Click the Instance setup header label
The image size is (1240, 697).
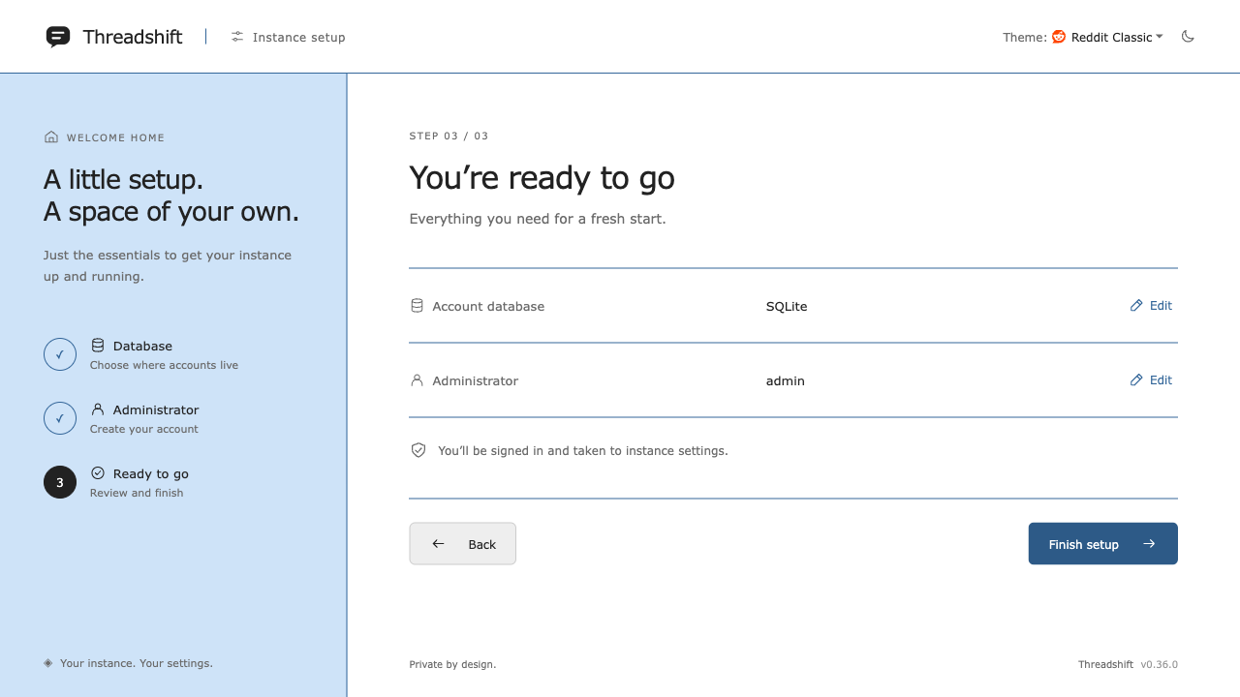pos(299,37)
